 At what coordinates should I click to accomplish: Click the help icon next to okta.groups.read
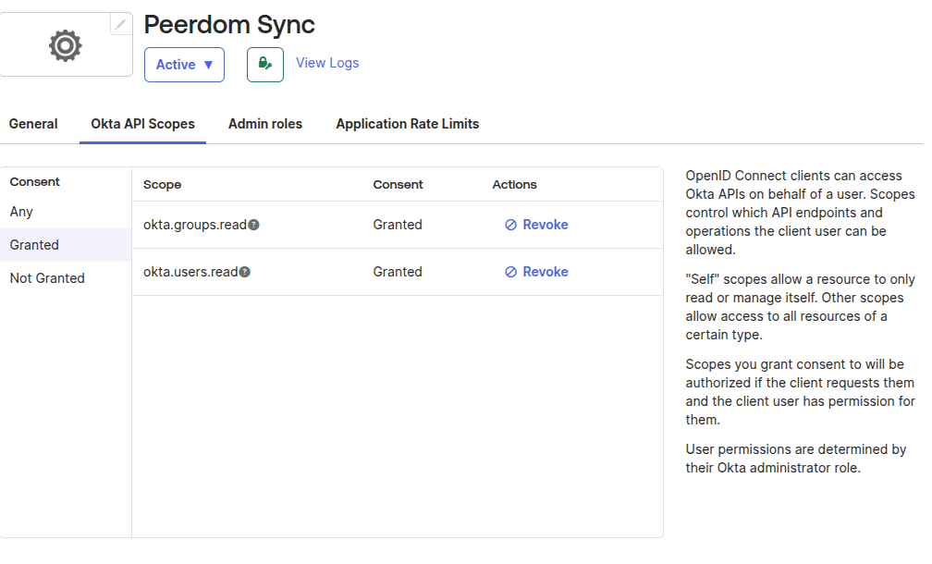(x=252, y=224)
